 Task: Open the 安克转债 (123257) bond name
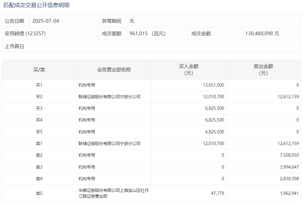pos(25,34)
